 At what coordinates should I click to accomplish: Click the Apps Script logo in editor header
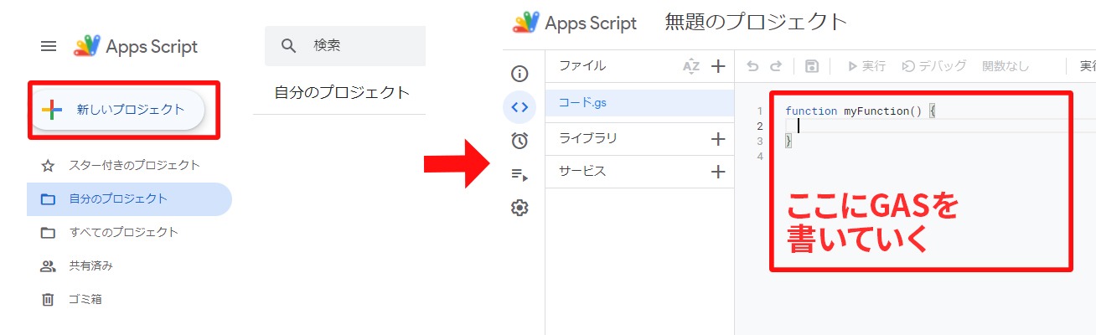click(576, 23)
